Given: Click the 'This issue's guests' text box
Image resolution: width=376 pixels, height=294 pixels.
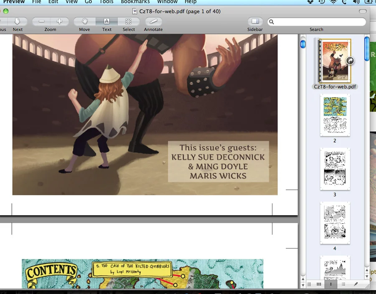Looking at the screenshot, I should [218, 161].
